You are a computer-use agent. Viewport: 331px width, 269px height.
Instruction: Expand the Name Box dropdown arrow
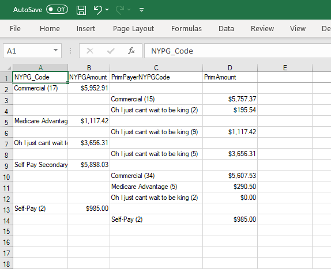[x=55, y=50]
